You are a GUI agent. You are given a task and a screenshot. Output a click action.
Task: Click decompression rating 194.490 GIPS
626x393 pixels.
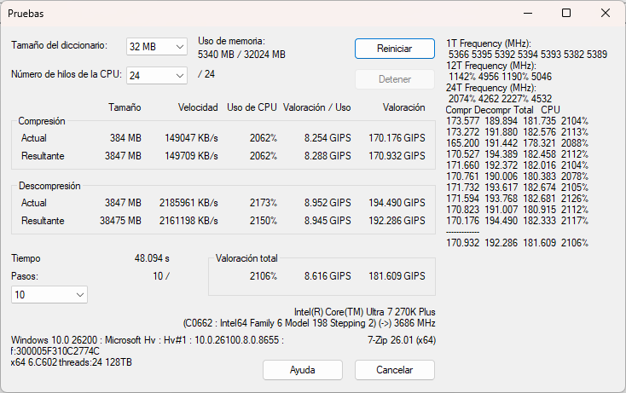[397, 203]
